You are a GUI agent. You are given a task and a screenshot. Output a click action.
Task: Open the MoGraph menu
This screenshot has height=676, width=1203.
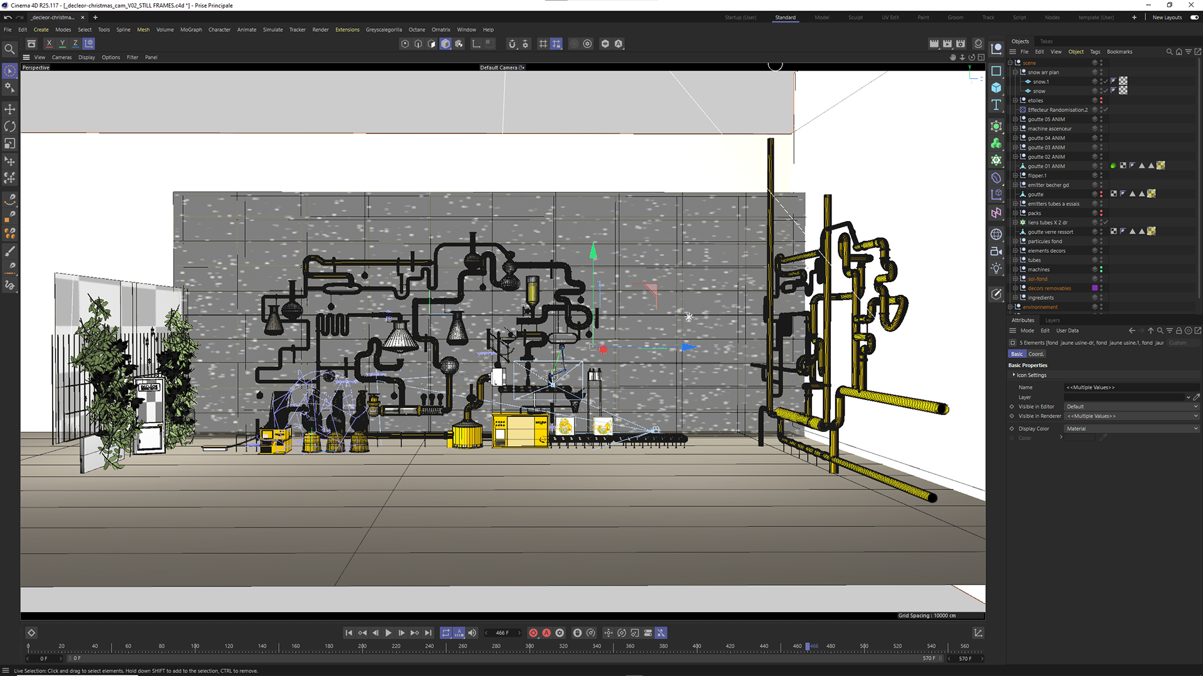[x=191, y=29]
